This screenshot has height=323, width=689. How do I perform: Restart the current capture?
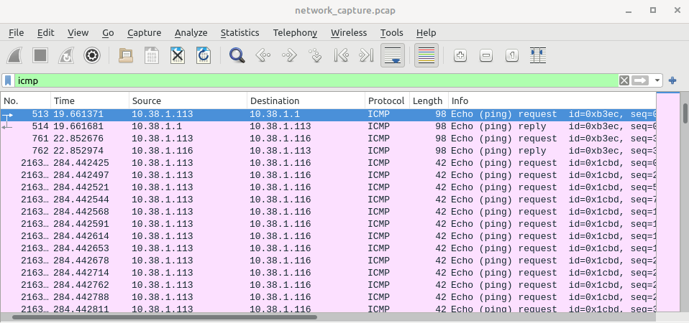[x=66, y=56]
